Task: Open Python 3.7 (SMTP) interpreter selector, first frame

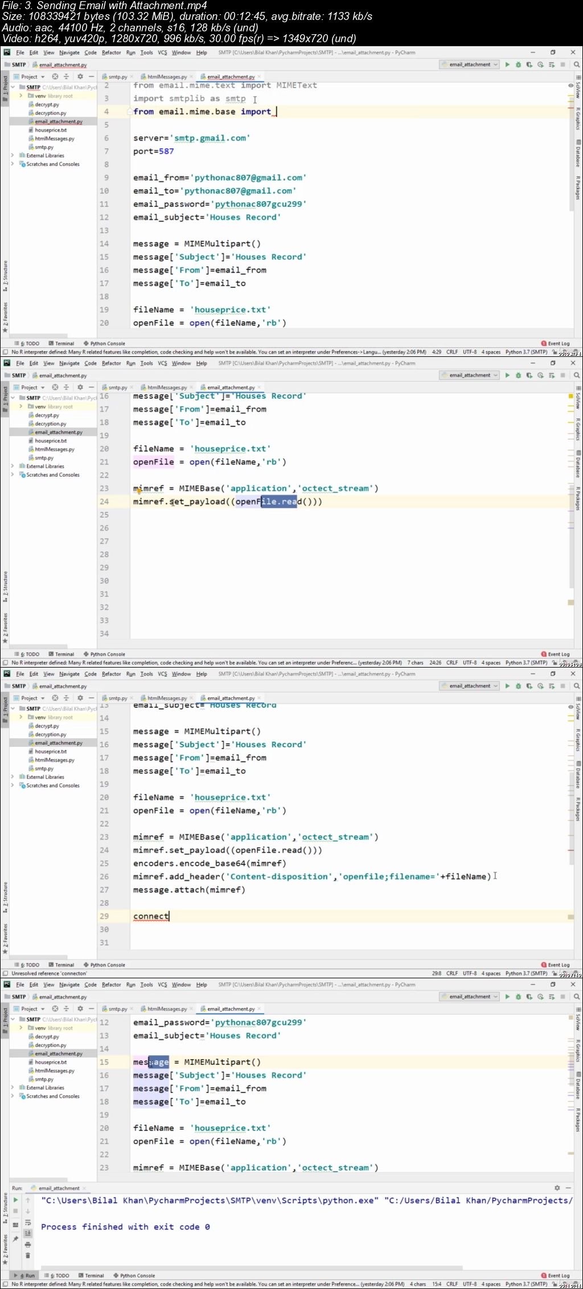Action: 526,352
